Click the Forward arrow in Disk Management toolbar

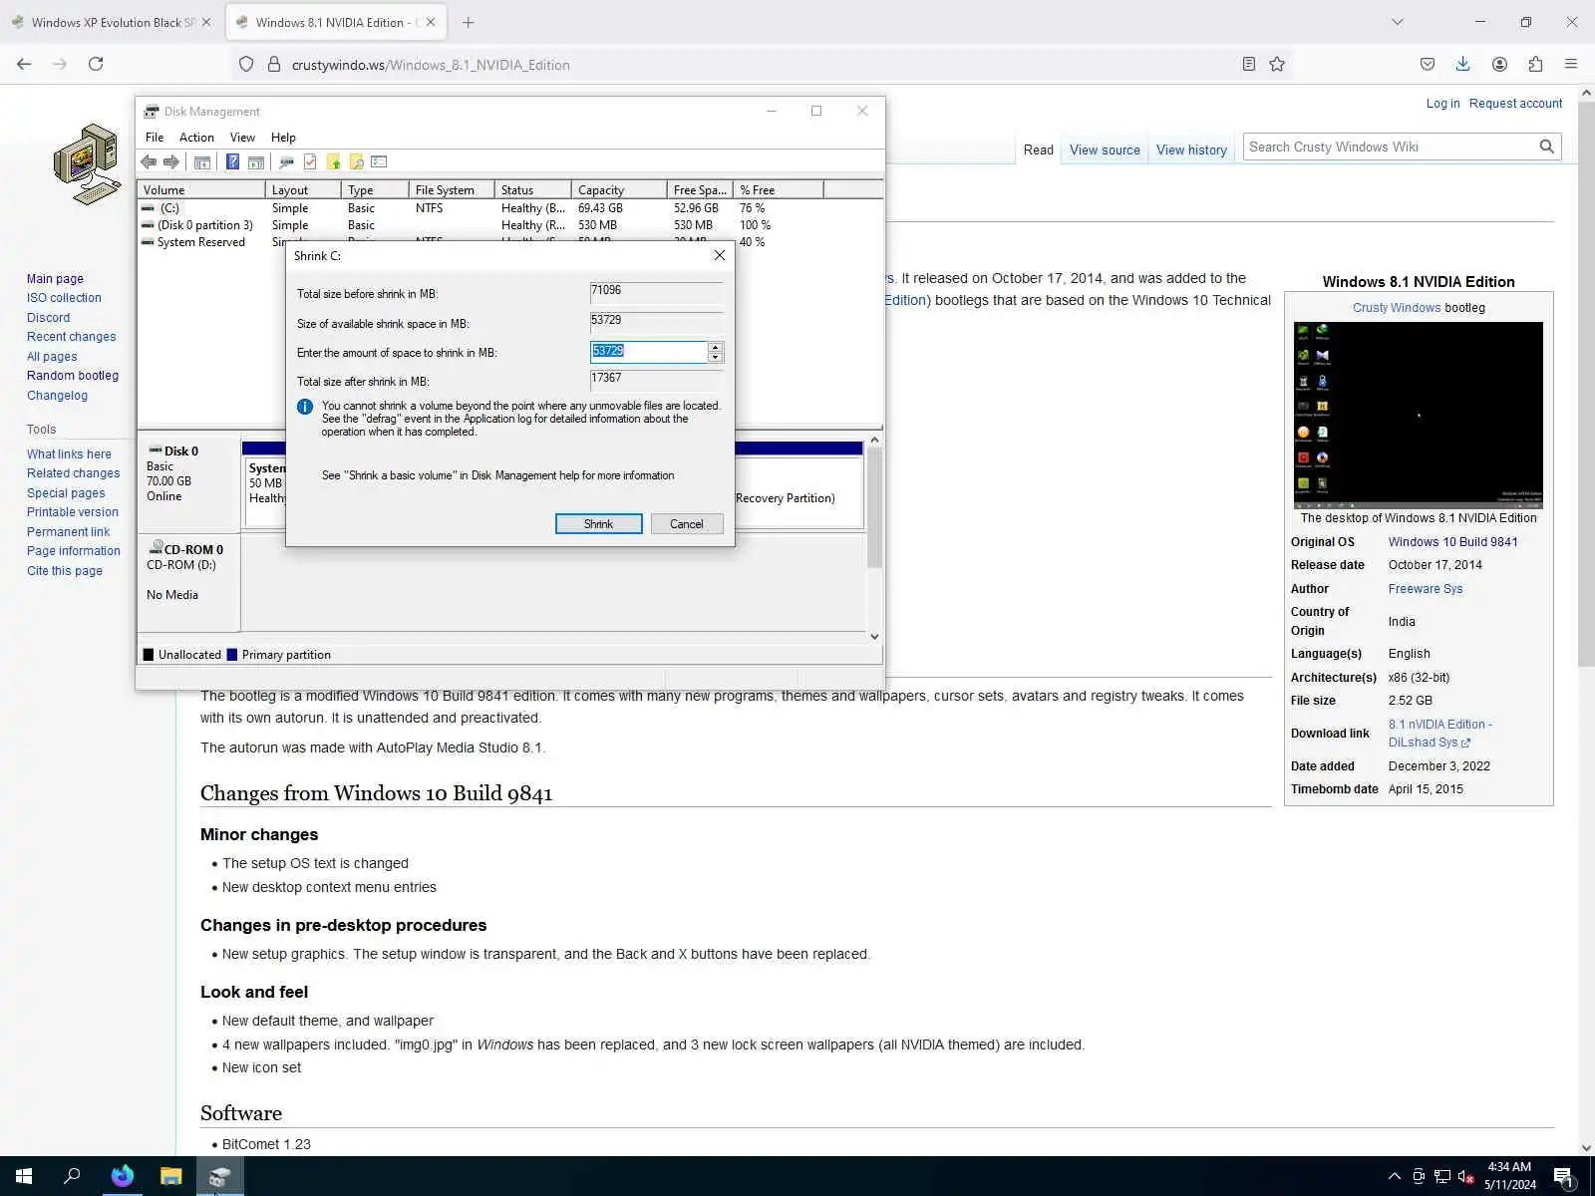(x=171, y=161)
